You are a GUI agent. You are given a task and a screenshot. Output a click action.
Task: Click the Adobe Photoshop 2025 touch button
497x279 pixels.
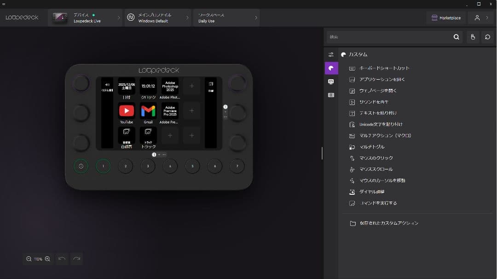pyautogui.click(x=170, y=87)
